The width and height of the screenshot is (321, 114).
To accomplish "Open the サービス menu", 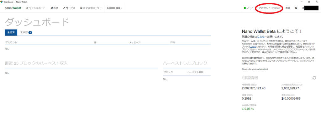I will coord(69,8).
